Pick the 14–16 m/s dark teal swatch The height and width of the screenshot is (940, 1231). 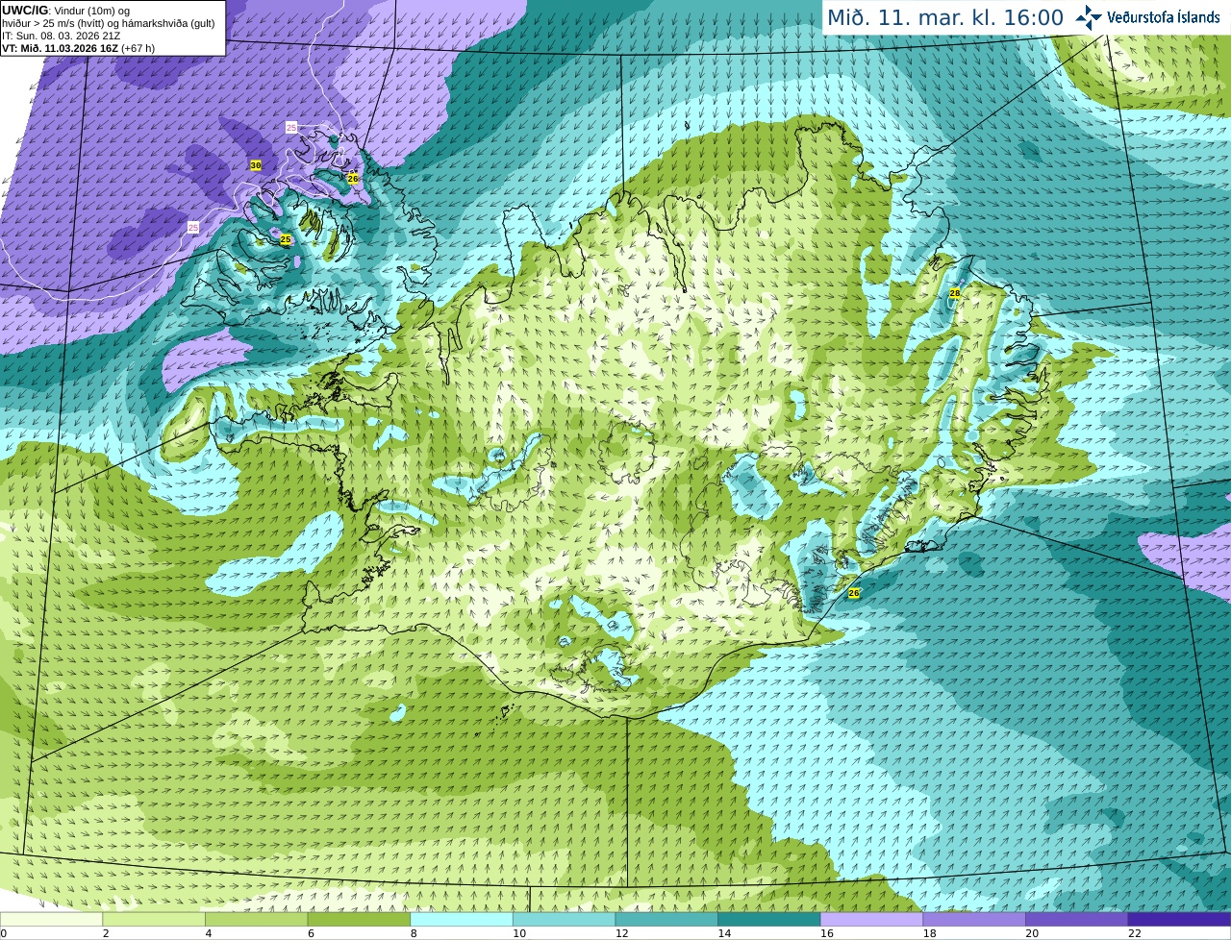[x=769, y=919]
